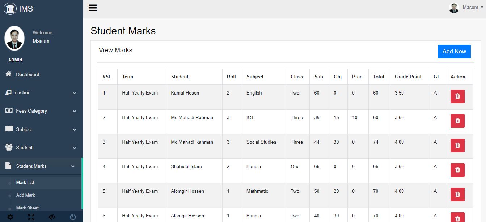Screen dimensions: 486x222
Task: Toggle fullscreen using the expand arrows icon
Action: click(31, 217)
